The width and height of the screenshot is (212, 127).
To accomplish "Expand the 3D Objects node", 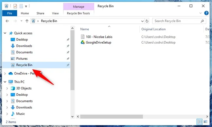I will pyautogui.click(x=7, y=88).
